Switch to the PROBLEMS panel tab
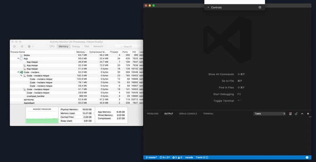Image resolution: width=316 pixels, height=162 pixels. (x=152, y=114)
